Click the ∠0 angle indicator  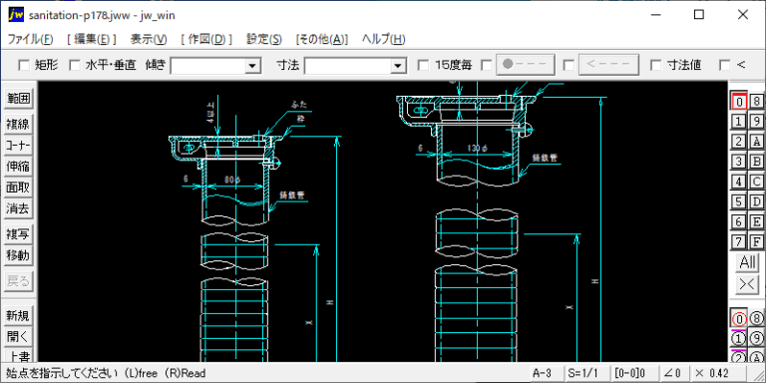click(673, 373)
